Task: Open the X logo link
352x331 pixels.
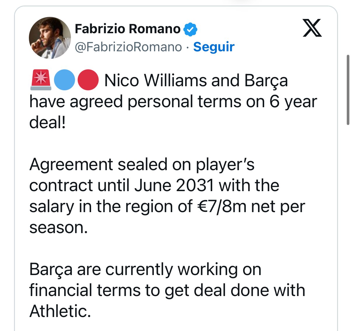Action: 312,28
